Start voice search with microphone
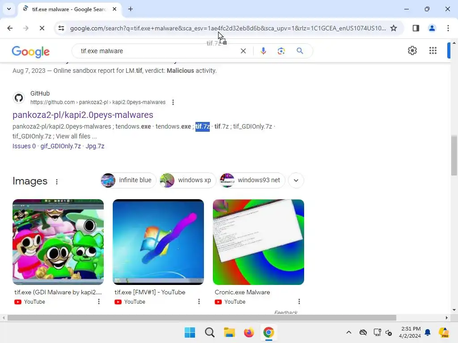The width and height of the screenshot is (458, 343). (263, 51)
